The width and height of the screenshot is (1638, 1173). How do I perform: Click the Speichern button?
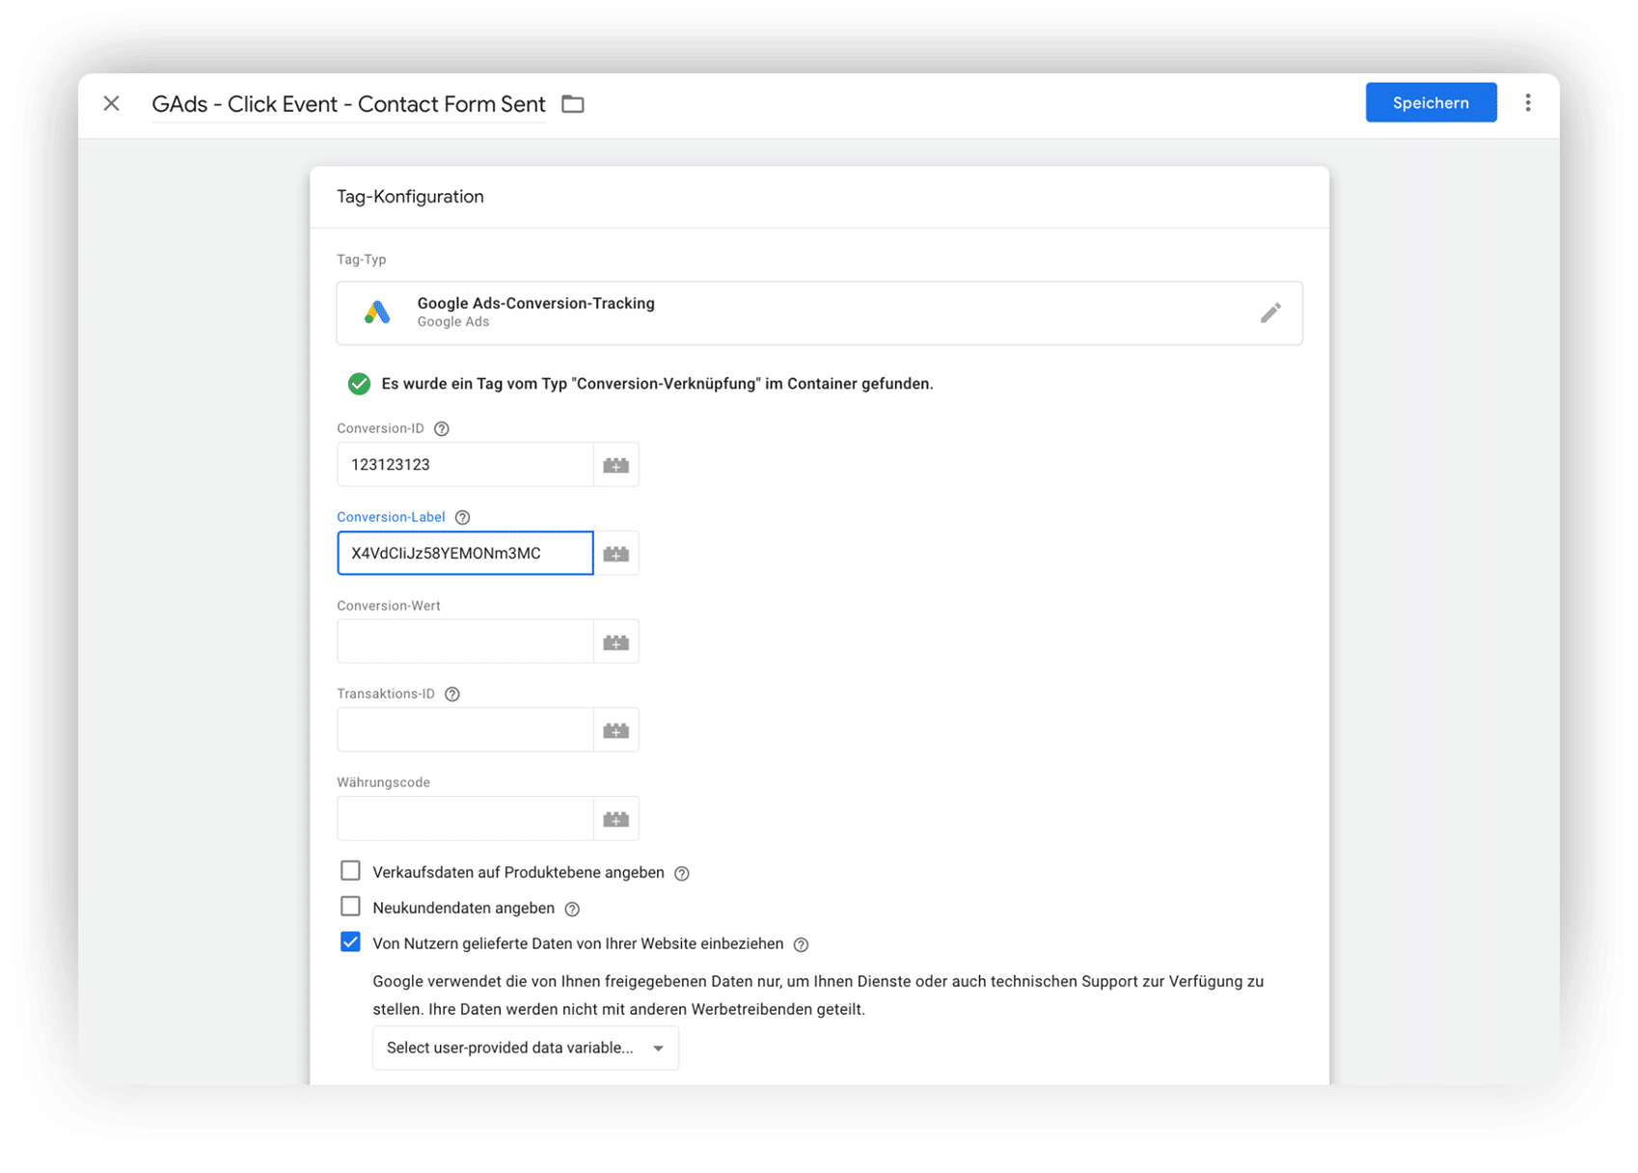point(1431,103)
